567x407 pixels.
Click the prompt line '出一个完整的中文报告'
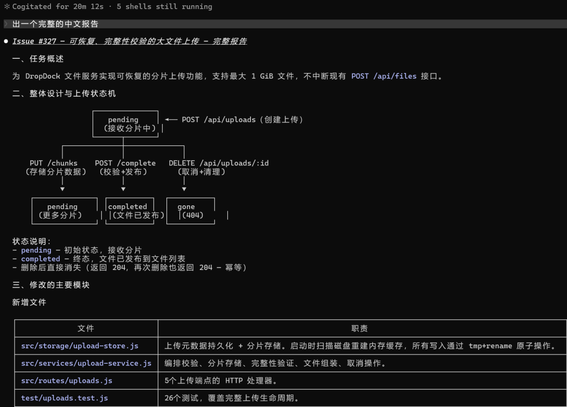(x=55, y=24)
